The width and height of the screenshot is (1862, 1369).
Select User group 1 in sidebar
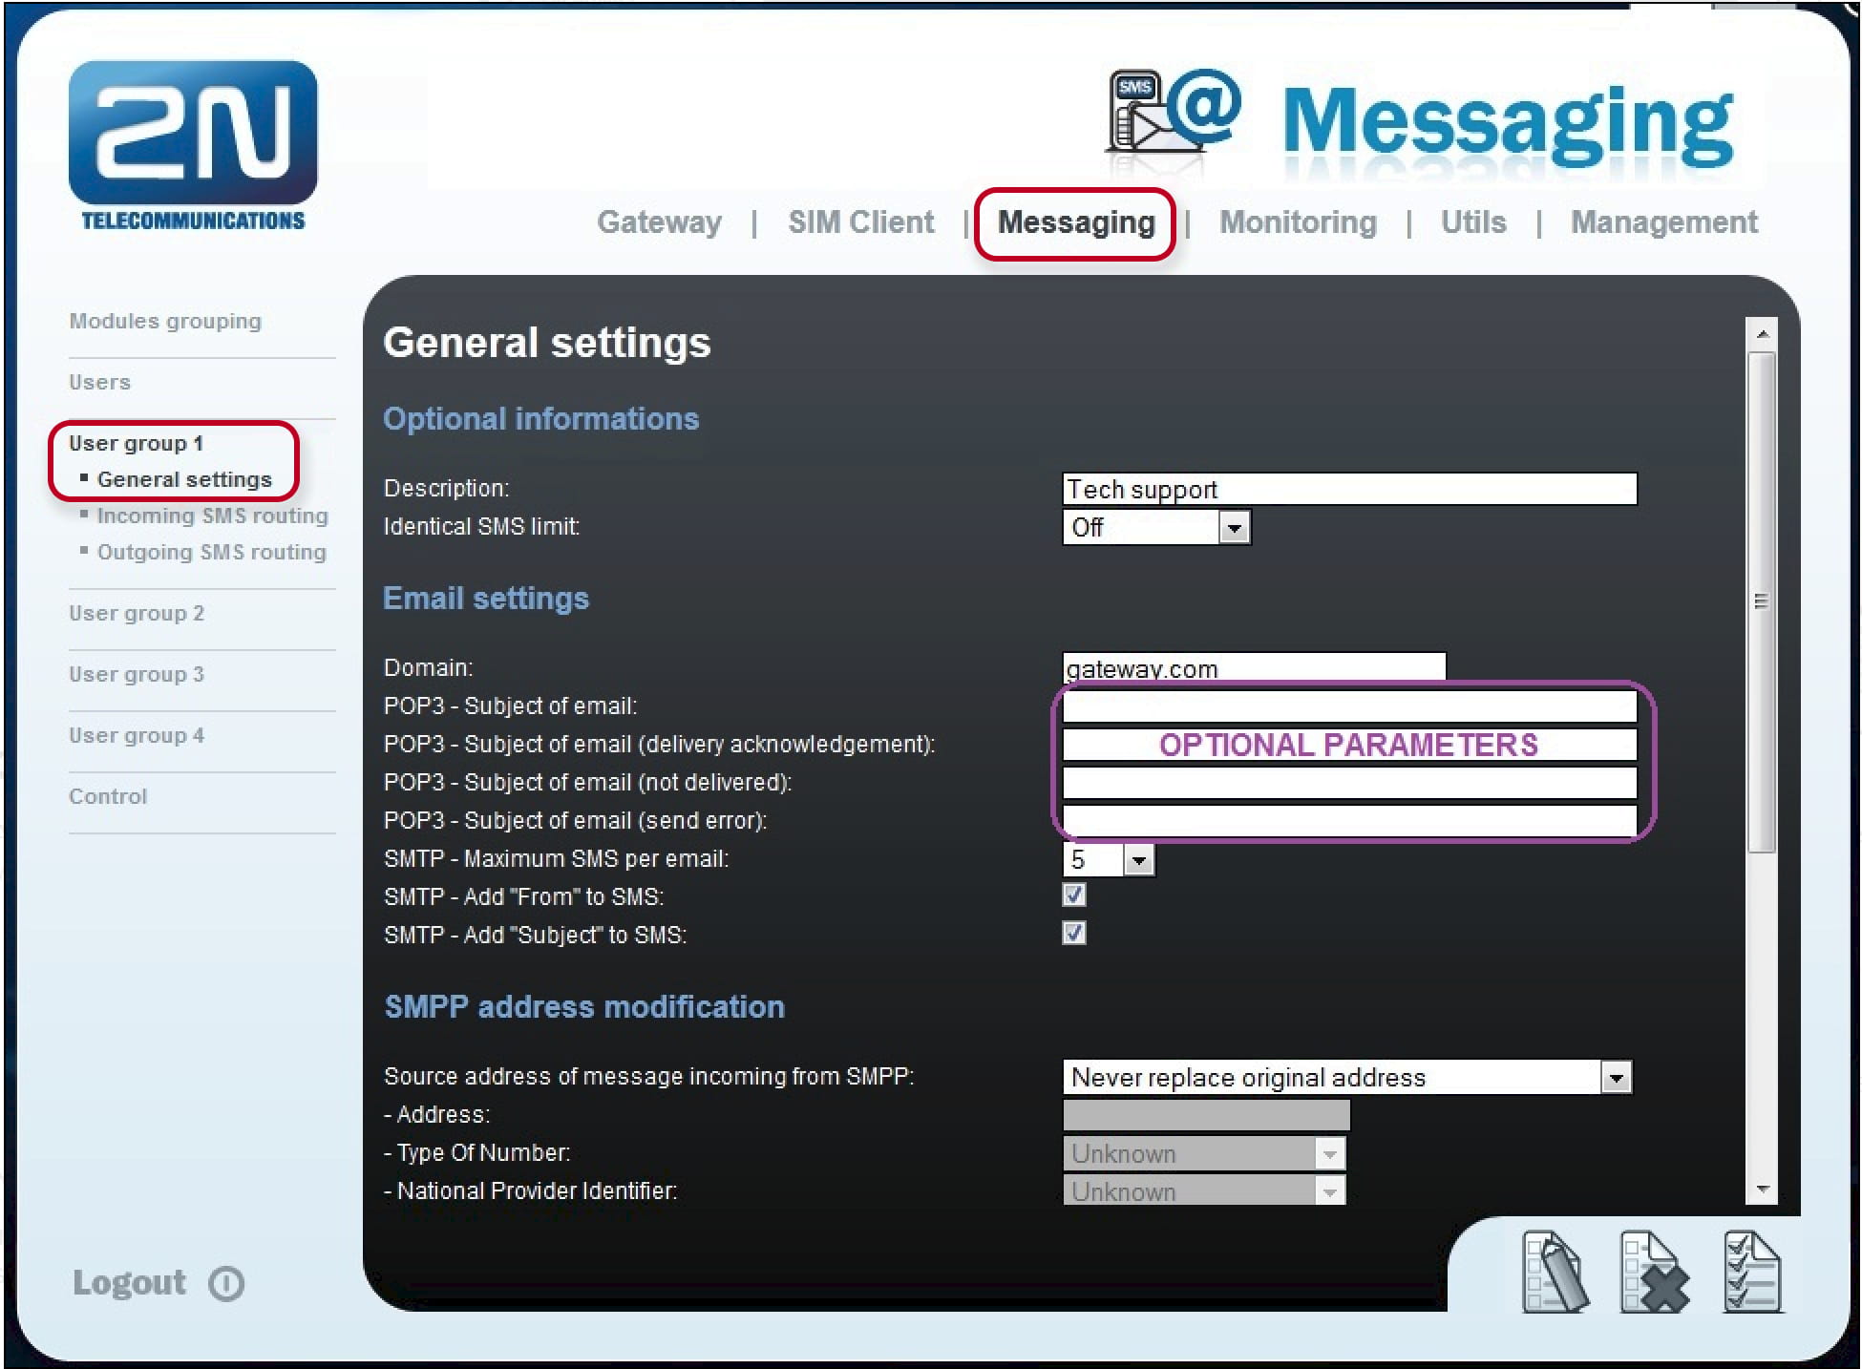136,444
